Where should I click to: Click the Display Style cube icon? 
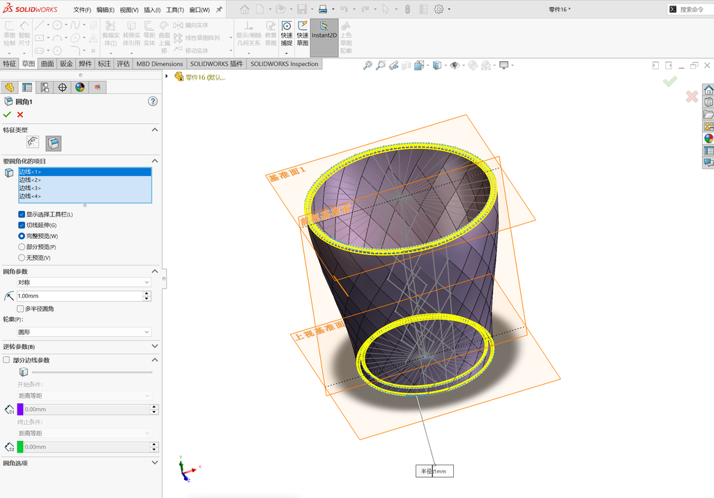[437, 65]
